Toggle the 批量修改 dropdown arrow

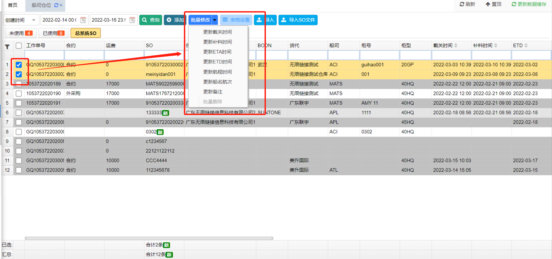pyautogui.click(x=215, y=20)
